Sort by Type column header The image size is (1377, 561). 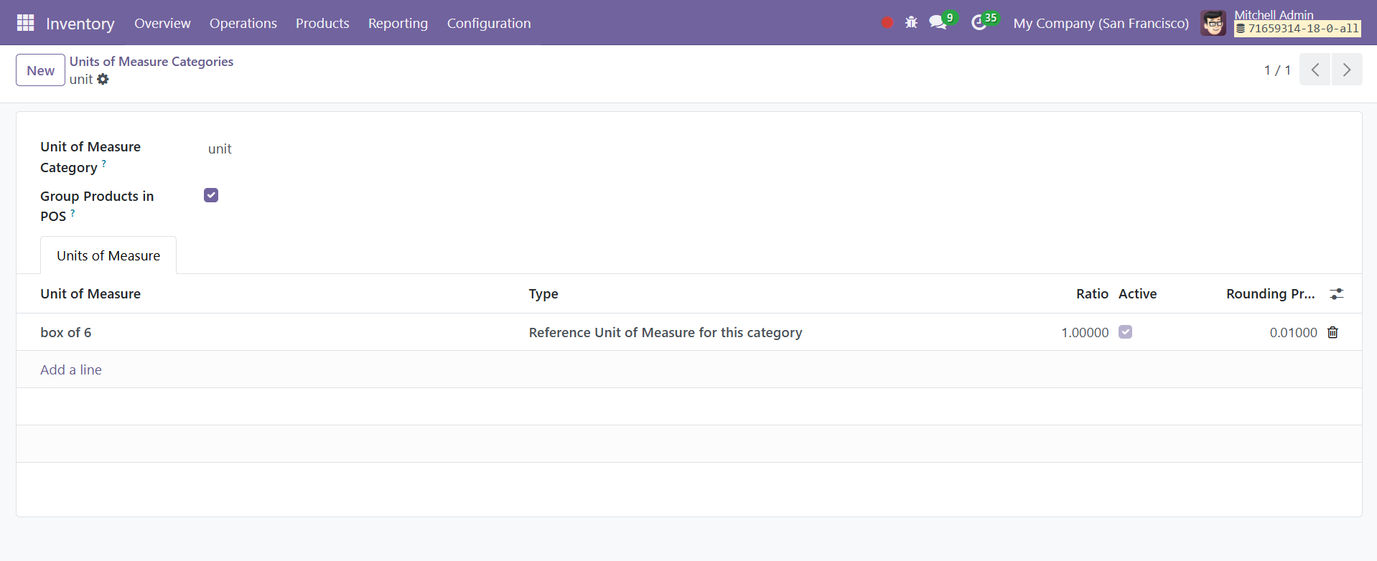tap(543, 293)
